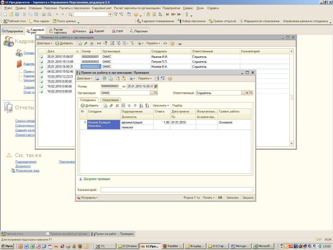Screen dimensions: 333x250
Task: Click the search magnifier icon next to search box
Action: [70, 15]
